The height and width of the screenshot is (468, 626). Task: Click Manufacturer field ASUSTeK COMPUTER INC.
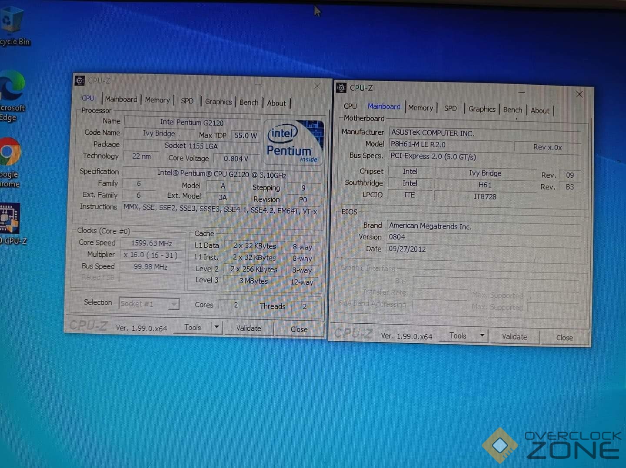coord(485,134)
